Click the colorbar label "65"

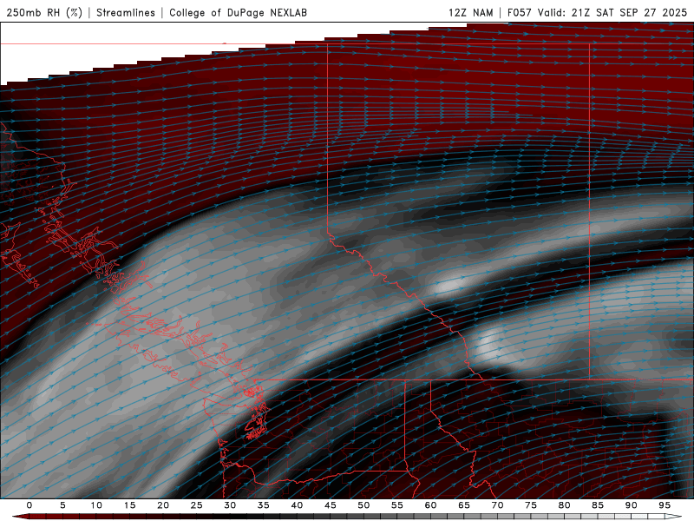[464, 505]
